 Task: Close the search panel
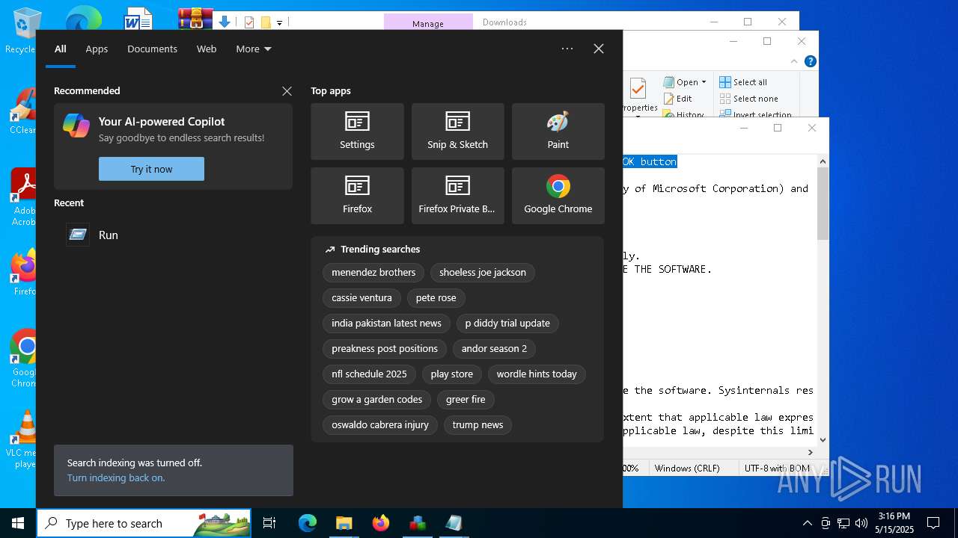tap(599, 49)
